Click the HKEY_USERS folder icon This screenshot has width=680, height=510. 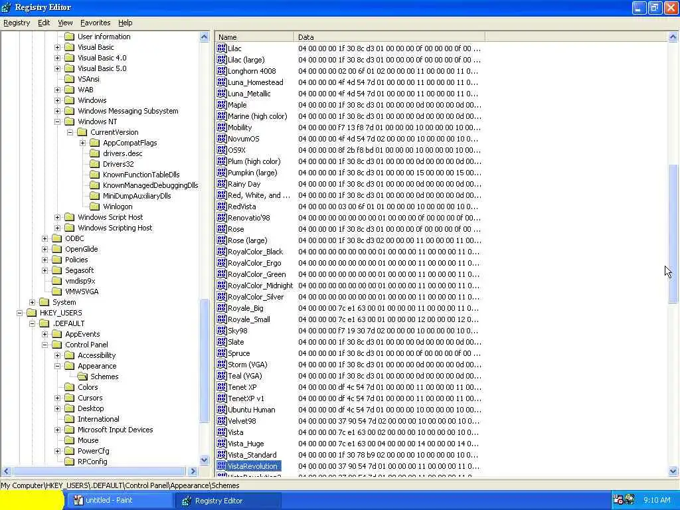coord(32,313)
